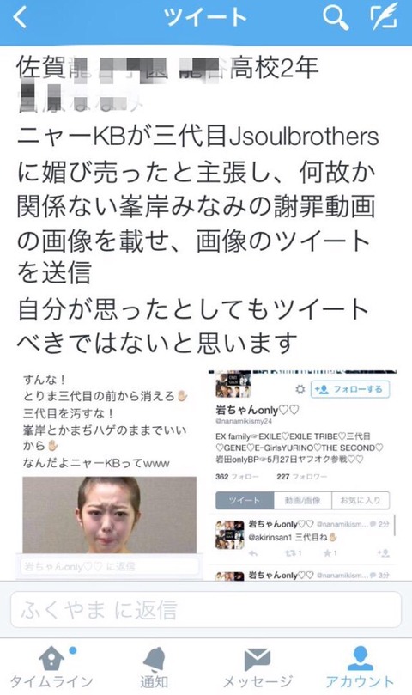Click the 岩ちゃんonly に返信 field in image
Screen dimensions: 412x695
[109, 566]
